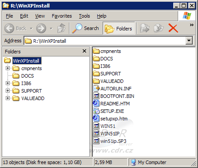
Task: Select DOCS folder icon in file list
Action: click(96, 59)
